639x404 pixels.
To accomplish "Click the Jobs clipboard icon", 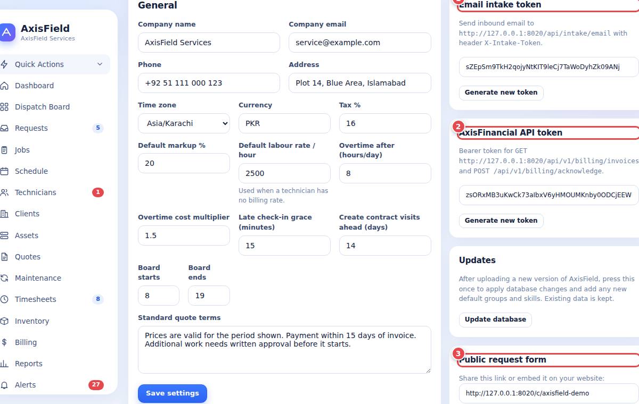I will 4,150.
